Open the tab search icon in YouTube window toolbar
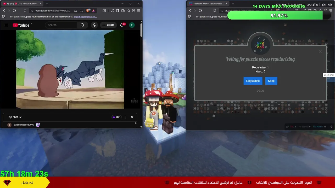Screen dimensions: 335x188 (104, 10)
